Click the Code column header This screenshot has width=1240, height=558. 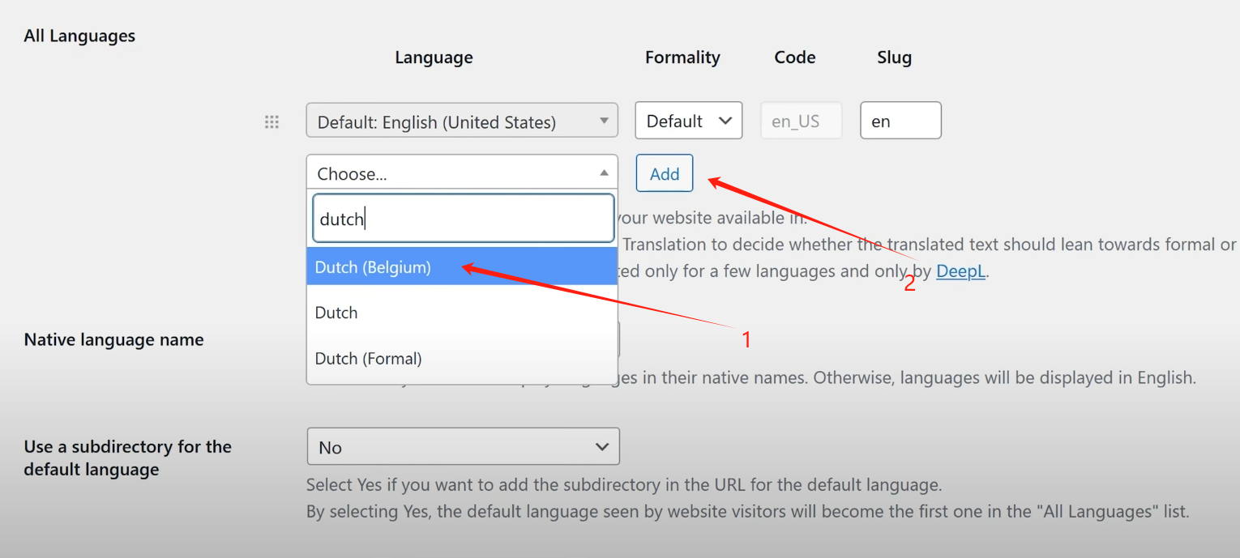coord(794,58)
